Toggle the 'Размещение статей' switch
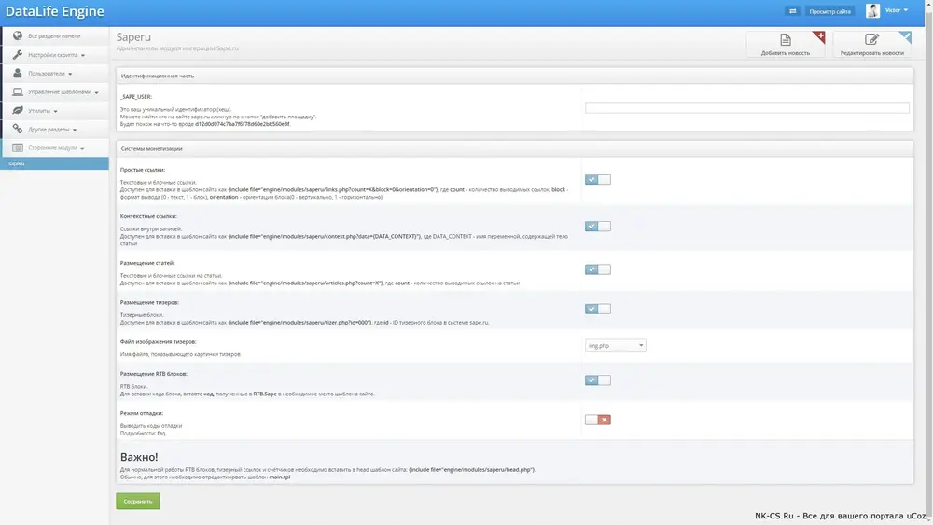Screen dimensions: 933x525 point(597,269)
